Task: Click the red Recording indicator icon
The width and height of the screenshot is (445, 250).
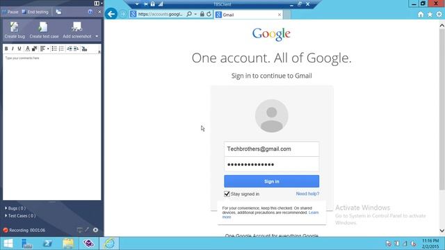Action: [6, 230]
